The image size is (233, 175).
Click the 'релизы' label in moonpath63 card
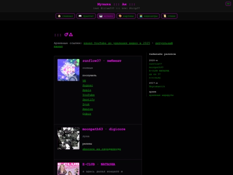87,144
